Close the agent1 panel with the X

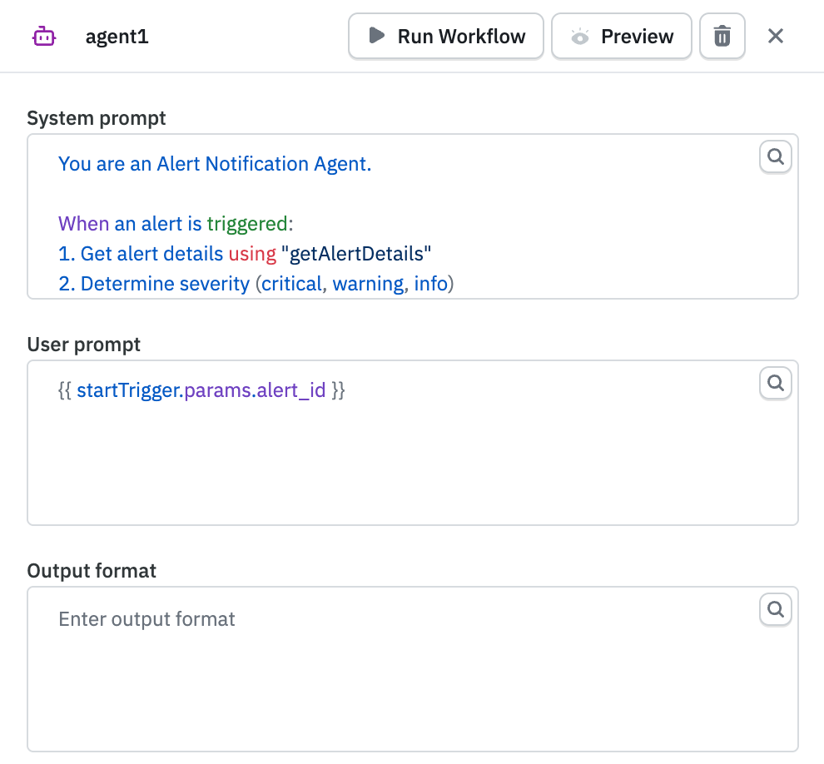(x=776, y=36)
